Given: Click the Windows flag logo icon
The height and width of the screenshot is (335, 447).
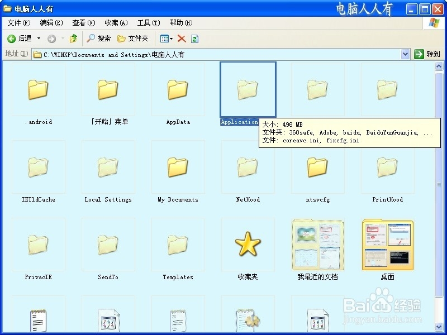Looking at the screenshot, I should pyautogui.click(x=434, y=23).
